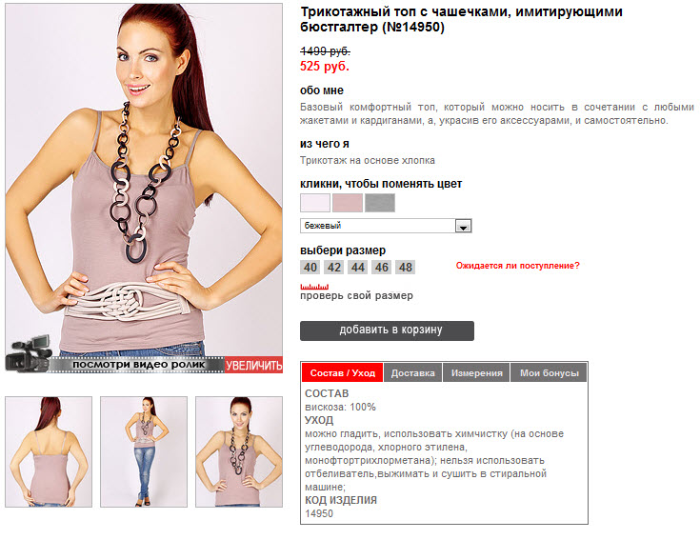Choose size 48
The image size is (700, 540).
406,268
